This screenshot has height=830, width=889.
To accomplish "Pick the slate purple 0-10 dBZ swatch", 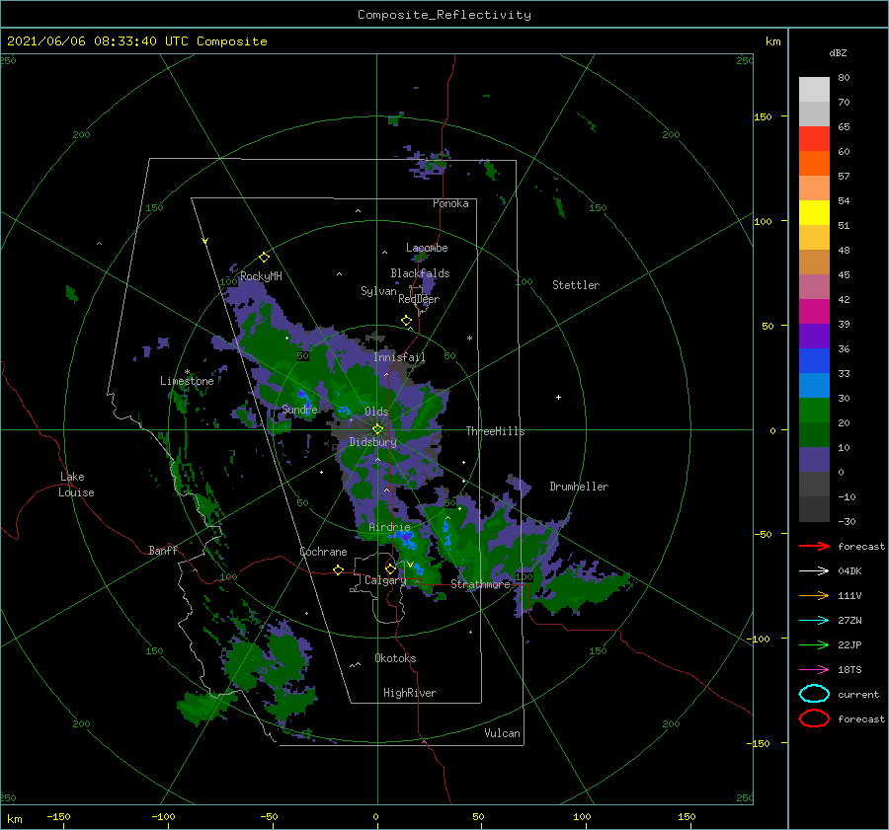I will point(814,460).
